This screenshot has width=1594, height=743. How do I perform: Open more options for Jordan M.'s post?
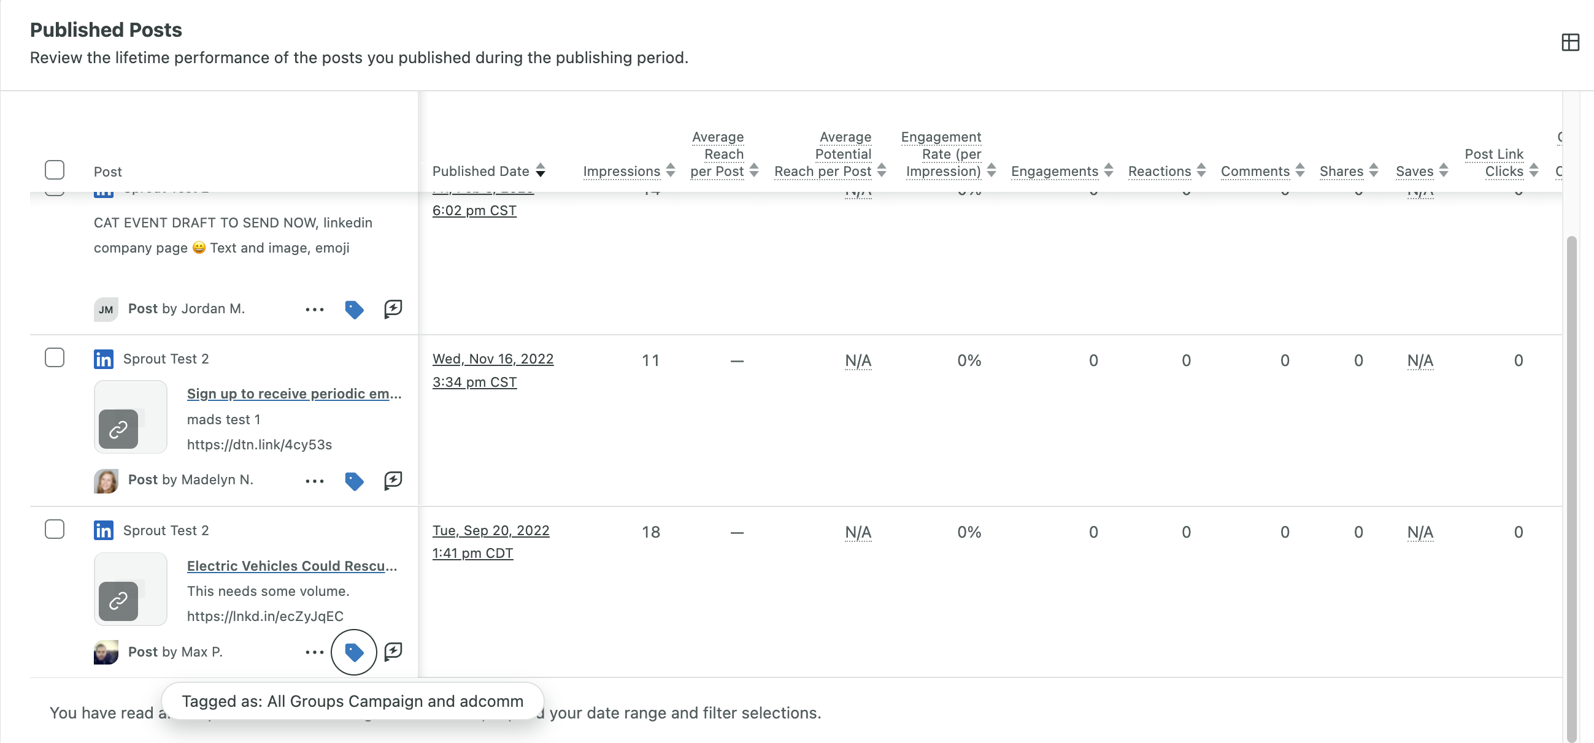click(x=314, y=309)
